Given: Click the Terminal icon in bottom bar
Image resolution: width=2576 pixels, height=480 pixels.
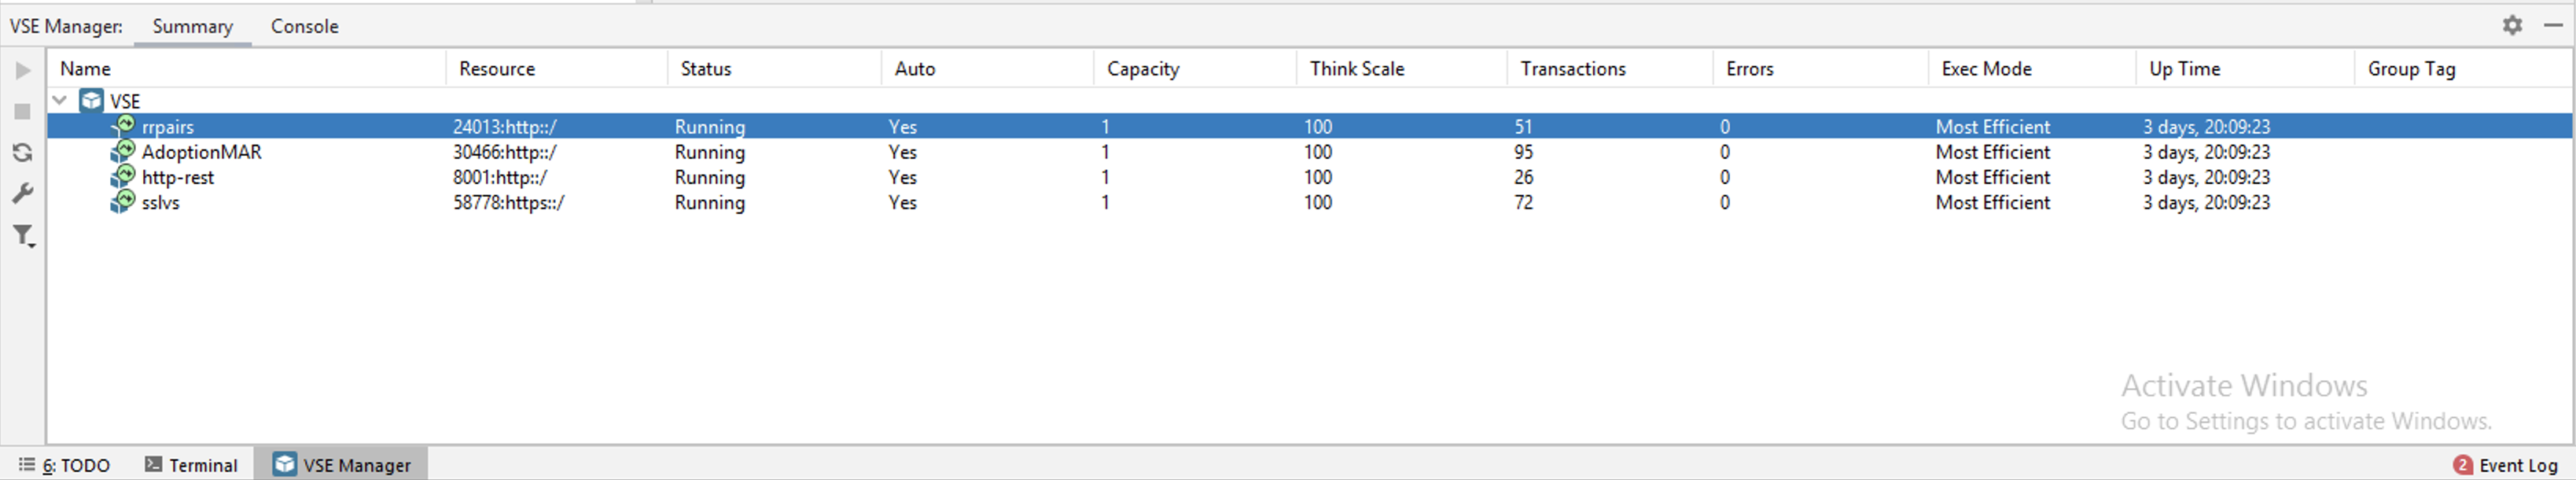Looking at the screenshot, I should point(153,464).
